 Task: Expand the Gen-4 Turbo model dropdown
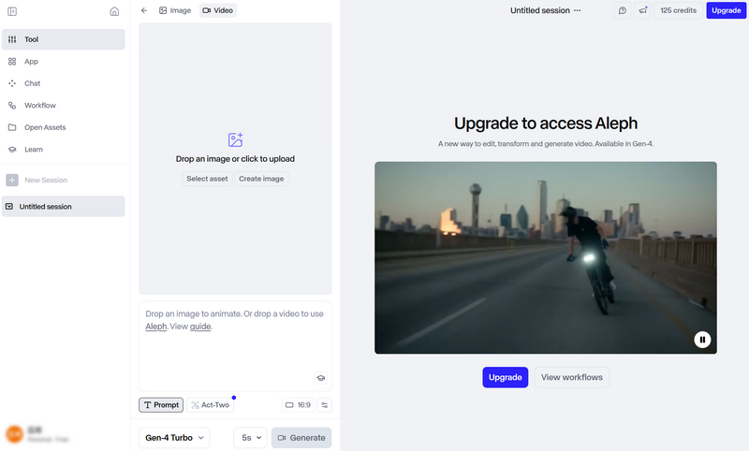click(x=175, y=437)
